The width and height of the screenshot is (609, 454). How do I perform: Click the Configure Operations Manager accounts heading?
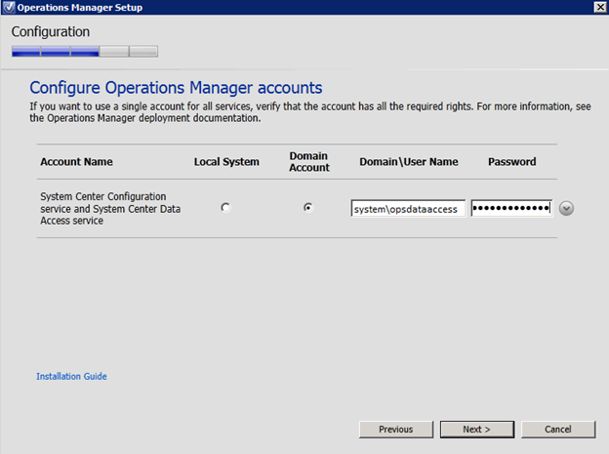coord(176,88)
